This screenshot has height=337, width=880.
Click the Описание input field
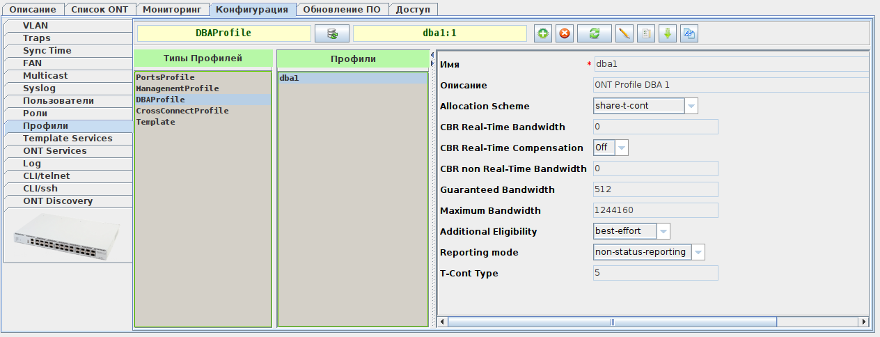point(731,85)
